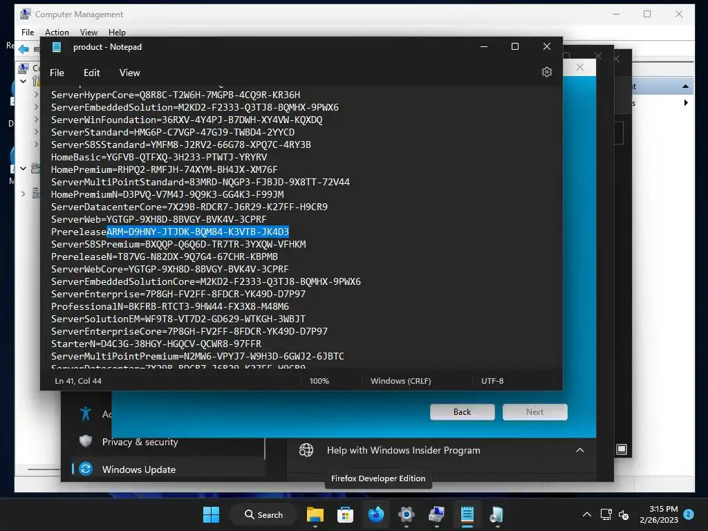Open the Notepad Edit menu

[92, 73]
